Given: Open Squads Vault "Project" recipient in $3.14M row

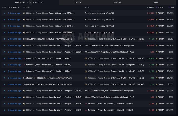Looking at the screenshot, I should coord(127,58).
